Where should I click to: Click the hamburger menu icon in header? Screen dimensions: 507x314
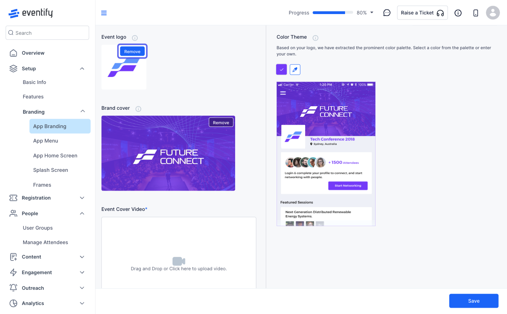point(104,13)
